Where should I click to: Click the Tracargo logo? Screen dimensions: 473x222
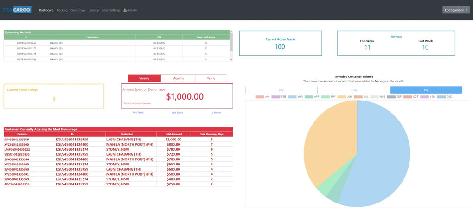[17, 10]
